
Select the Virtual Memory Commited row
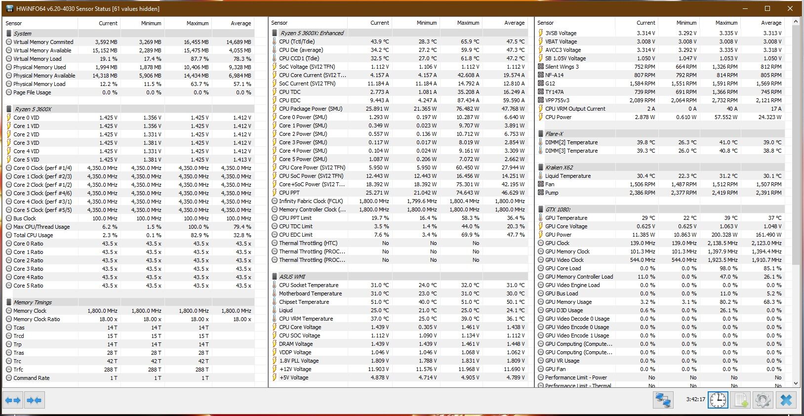[x=129, y=42]
